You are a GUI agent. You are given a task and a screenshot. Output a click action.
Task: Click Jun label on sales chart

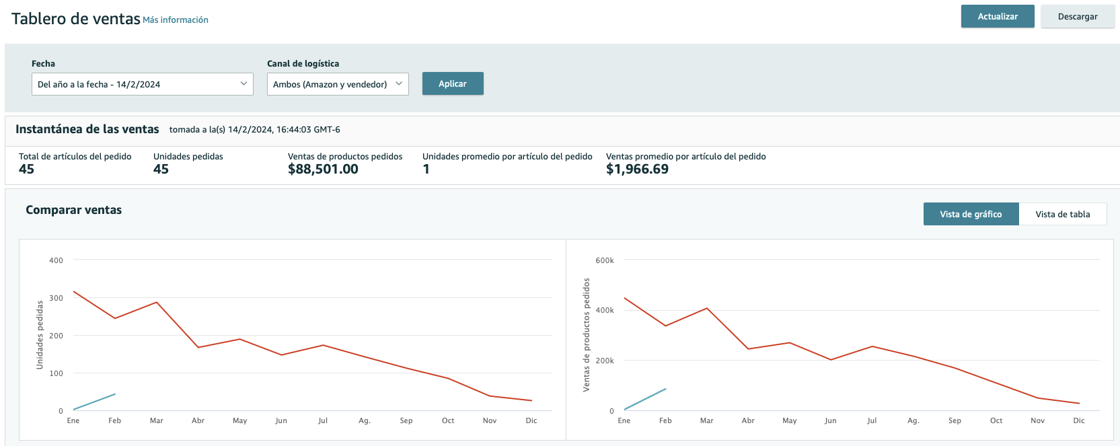click(831, 420)
